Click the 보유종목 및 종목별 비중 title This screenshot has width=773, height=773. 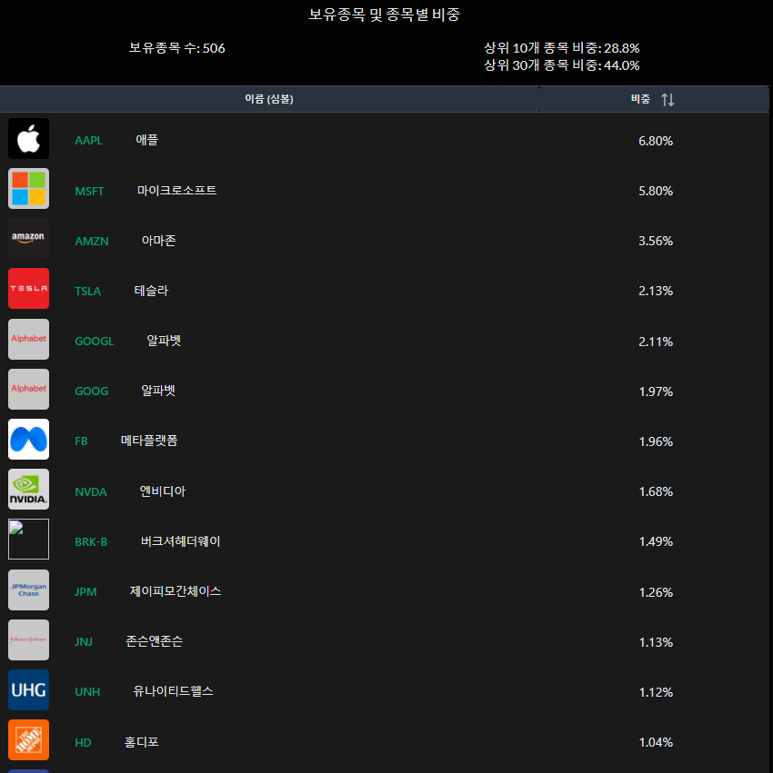pyautogui.click(x=384, y=15)
